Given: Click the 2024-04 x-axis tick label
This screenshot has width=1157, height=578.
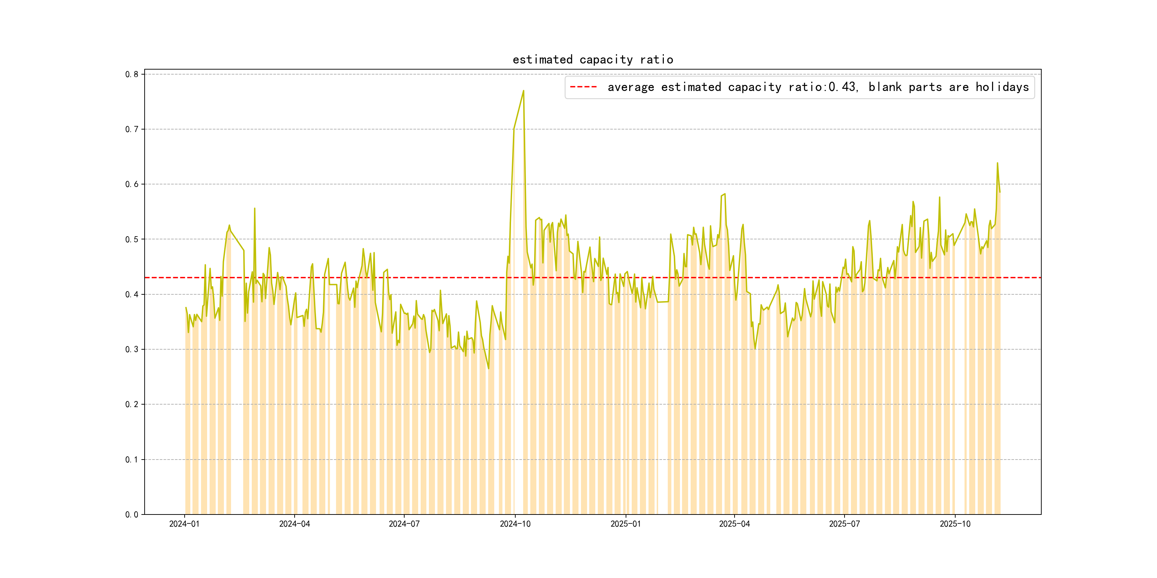Looking at the screenshot, I should tap(294, 524).
